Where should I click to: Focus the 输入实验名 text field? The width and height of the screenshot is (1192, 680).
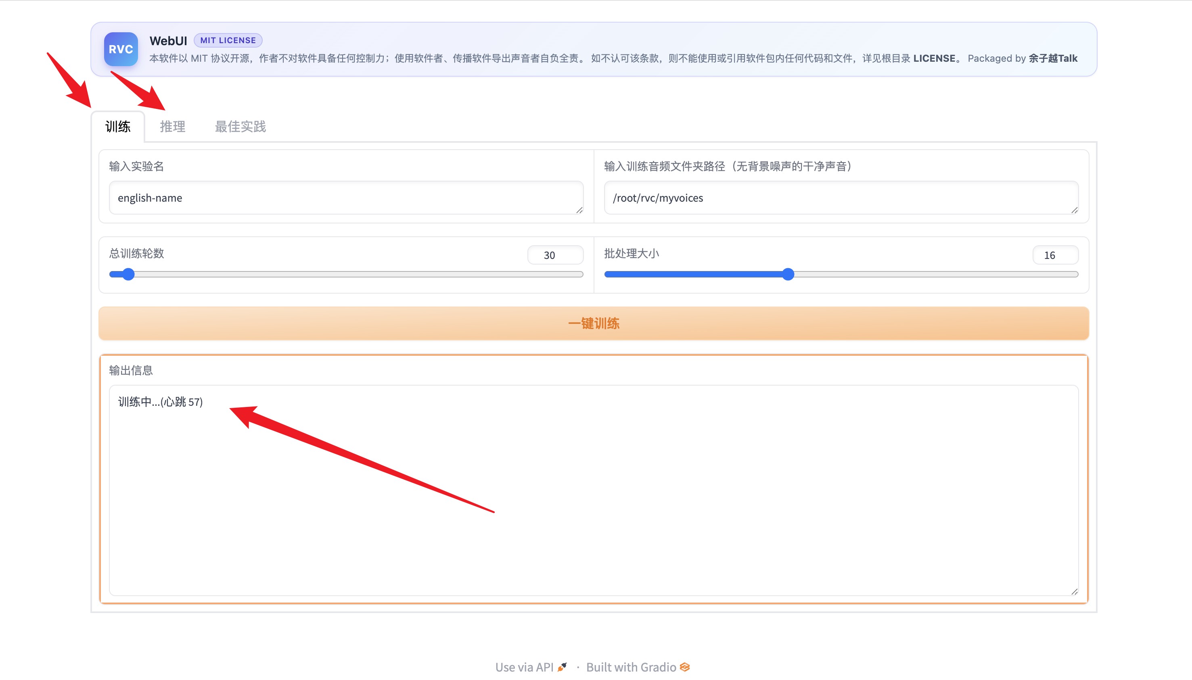click(x=346, y=198)
